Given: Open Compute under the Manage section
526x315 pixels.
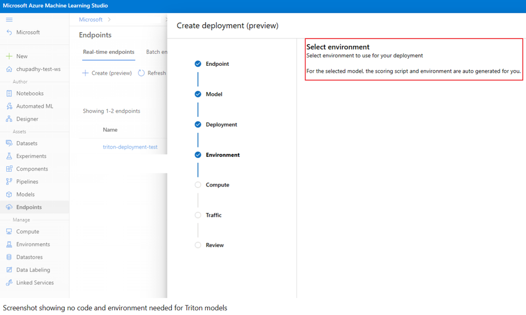Looking at the screenshot, I should pyautogui.click(x=27, y=231).
